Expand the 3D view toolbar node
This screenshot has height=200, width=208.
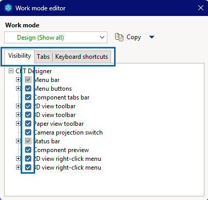tap(18, 115)
